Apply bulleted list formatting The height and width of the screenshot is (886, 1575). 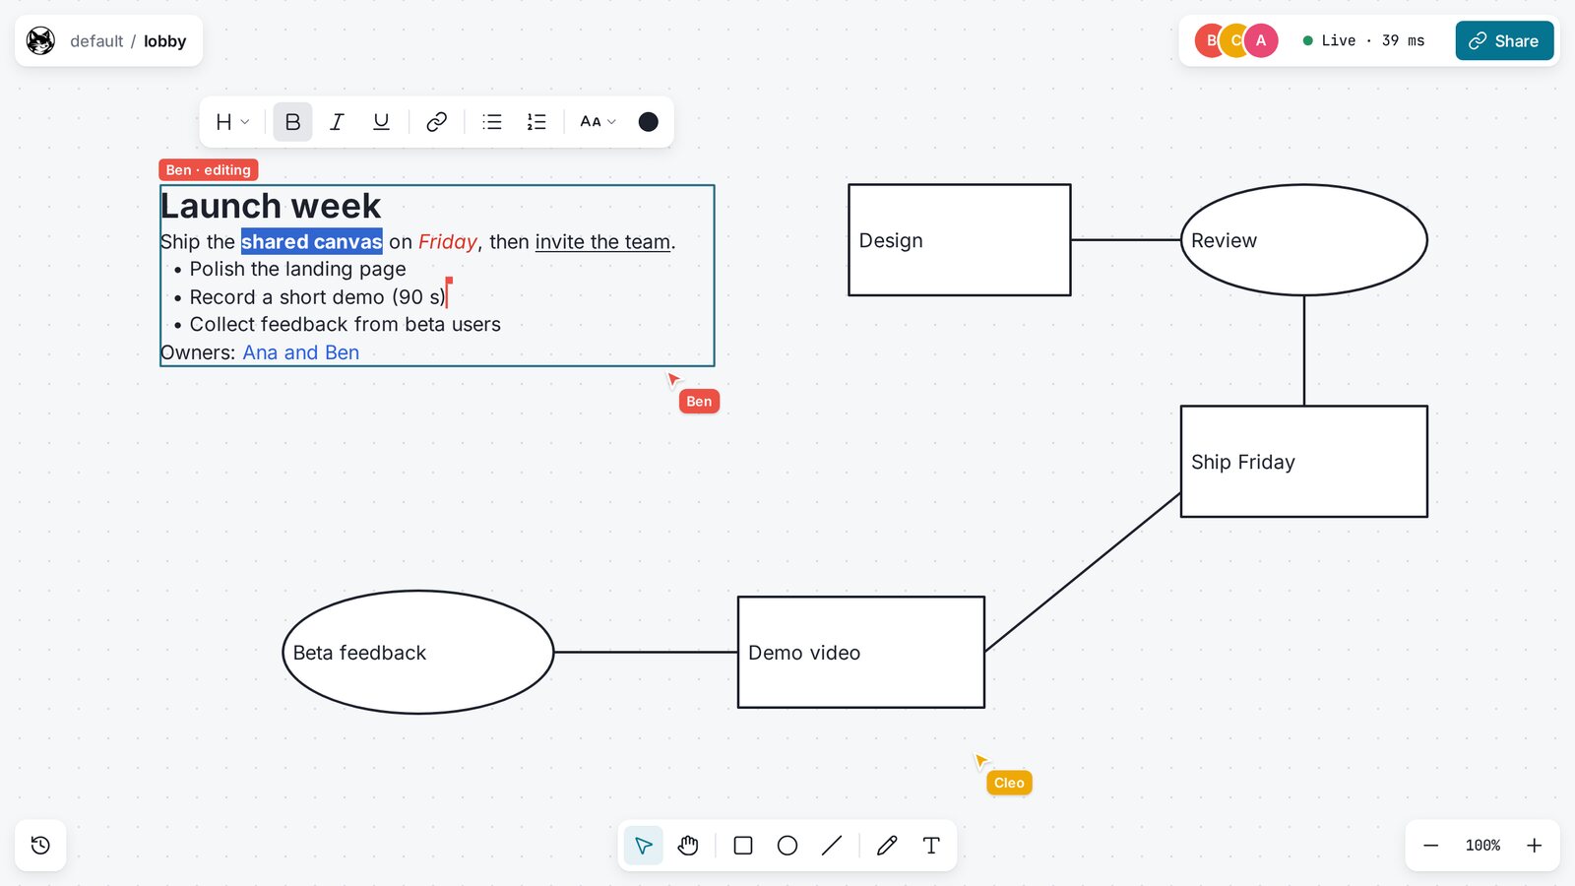(492, 122)
